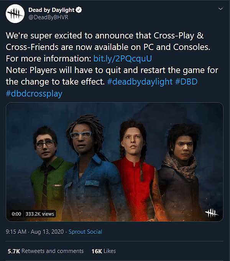Image resolution: width=230 pixels, height=261 pixels.
Task: Click the 0:00 video time indicator
Action: click(x=16, y=214)
